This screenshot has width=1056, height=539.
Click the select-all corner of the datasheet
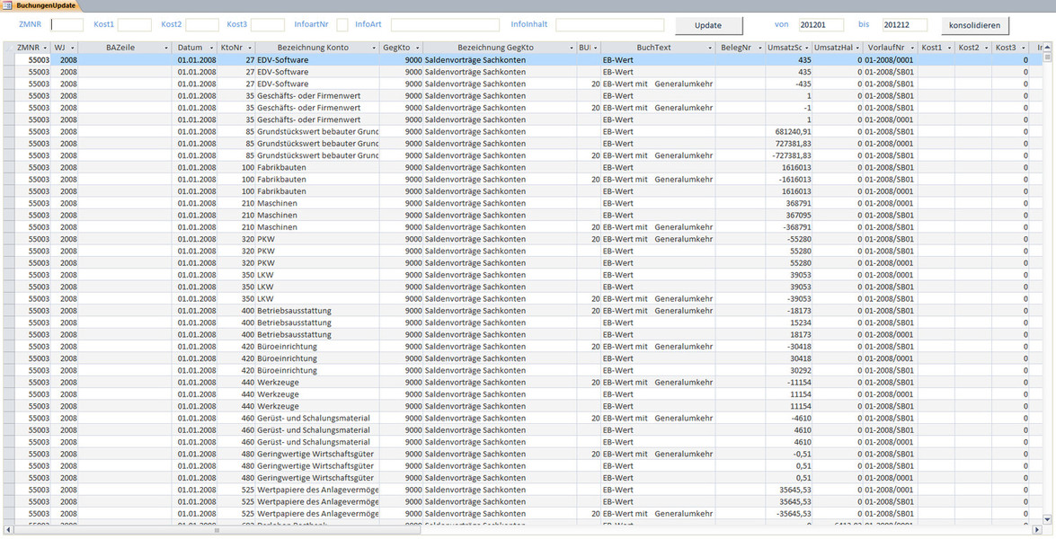click(x=8, y=48)
